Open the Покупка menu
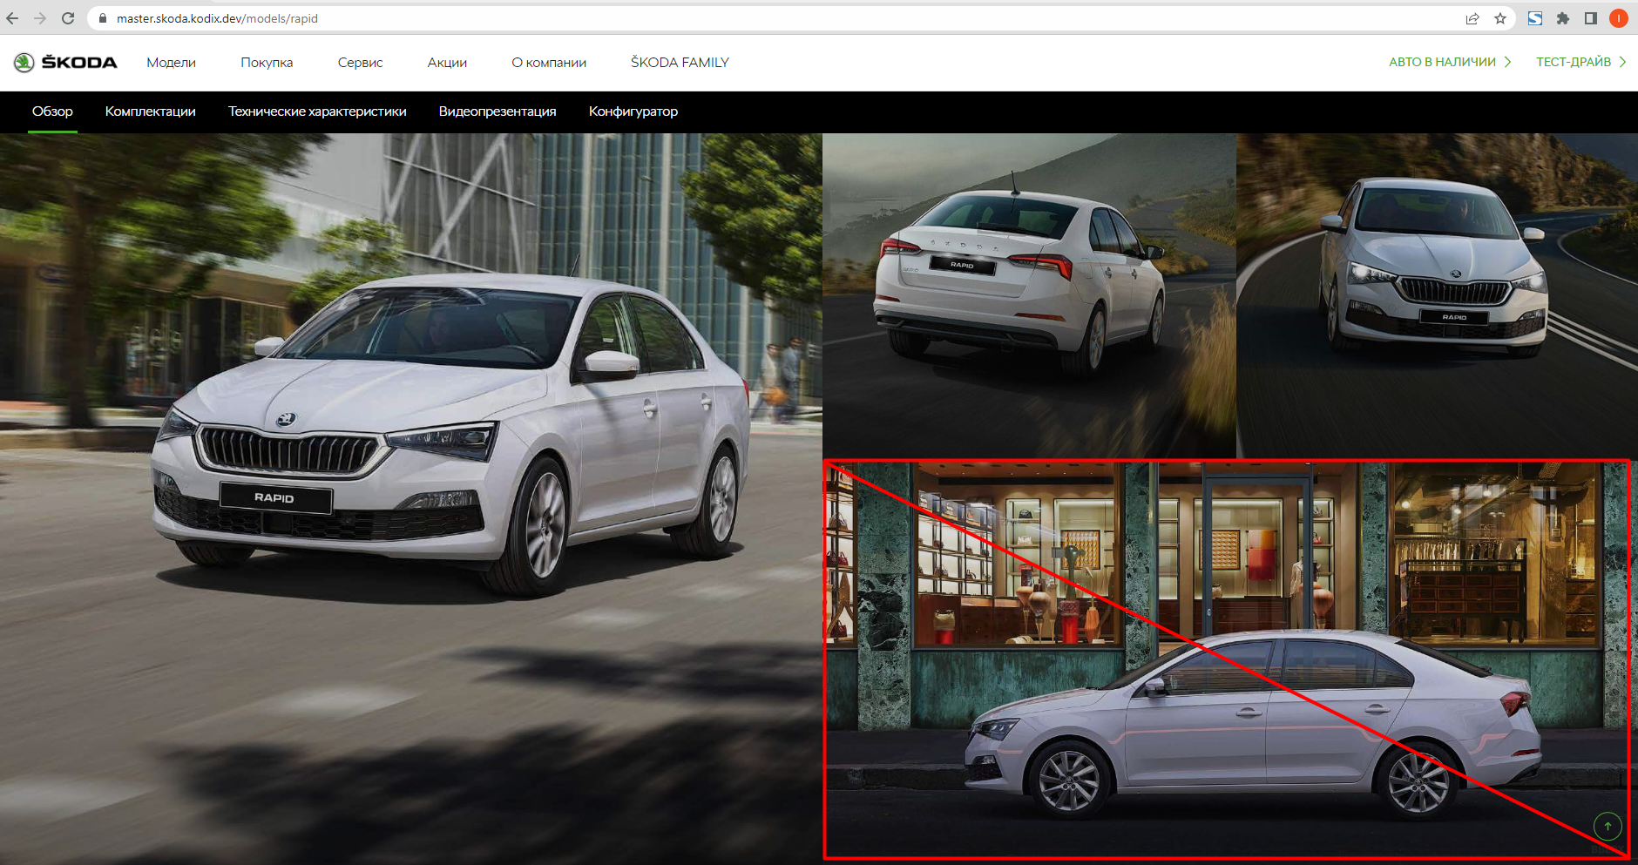The image size is (1638, 865). click(x=267, y=63)
